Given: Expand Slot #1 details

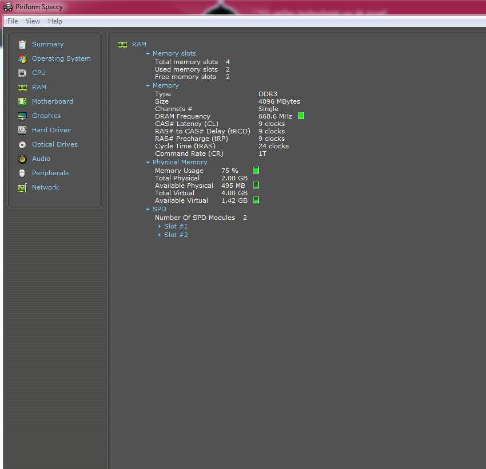Looking at the screenshot, I should (160, 226).
